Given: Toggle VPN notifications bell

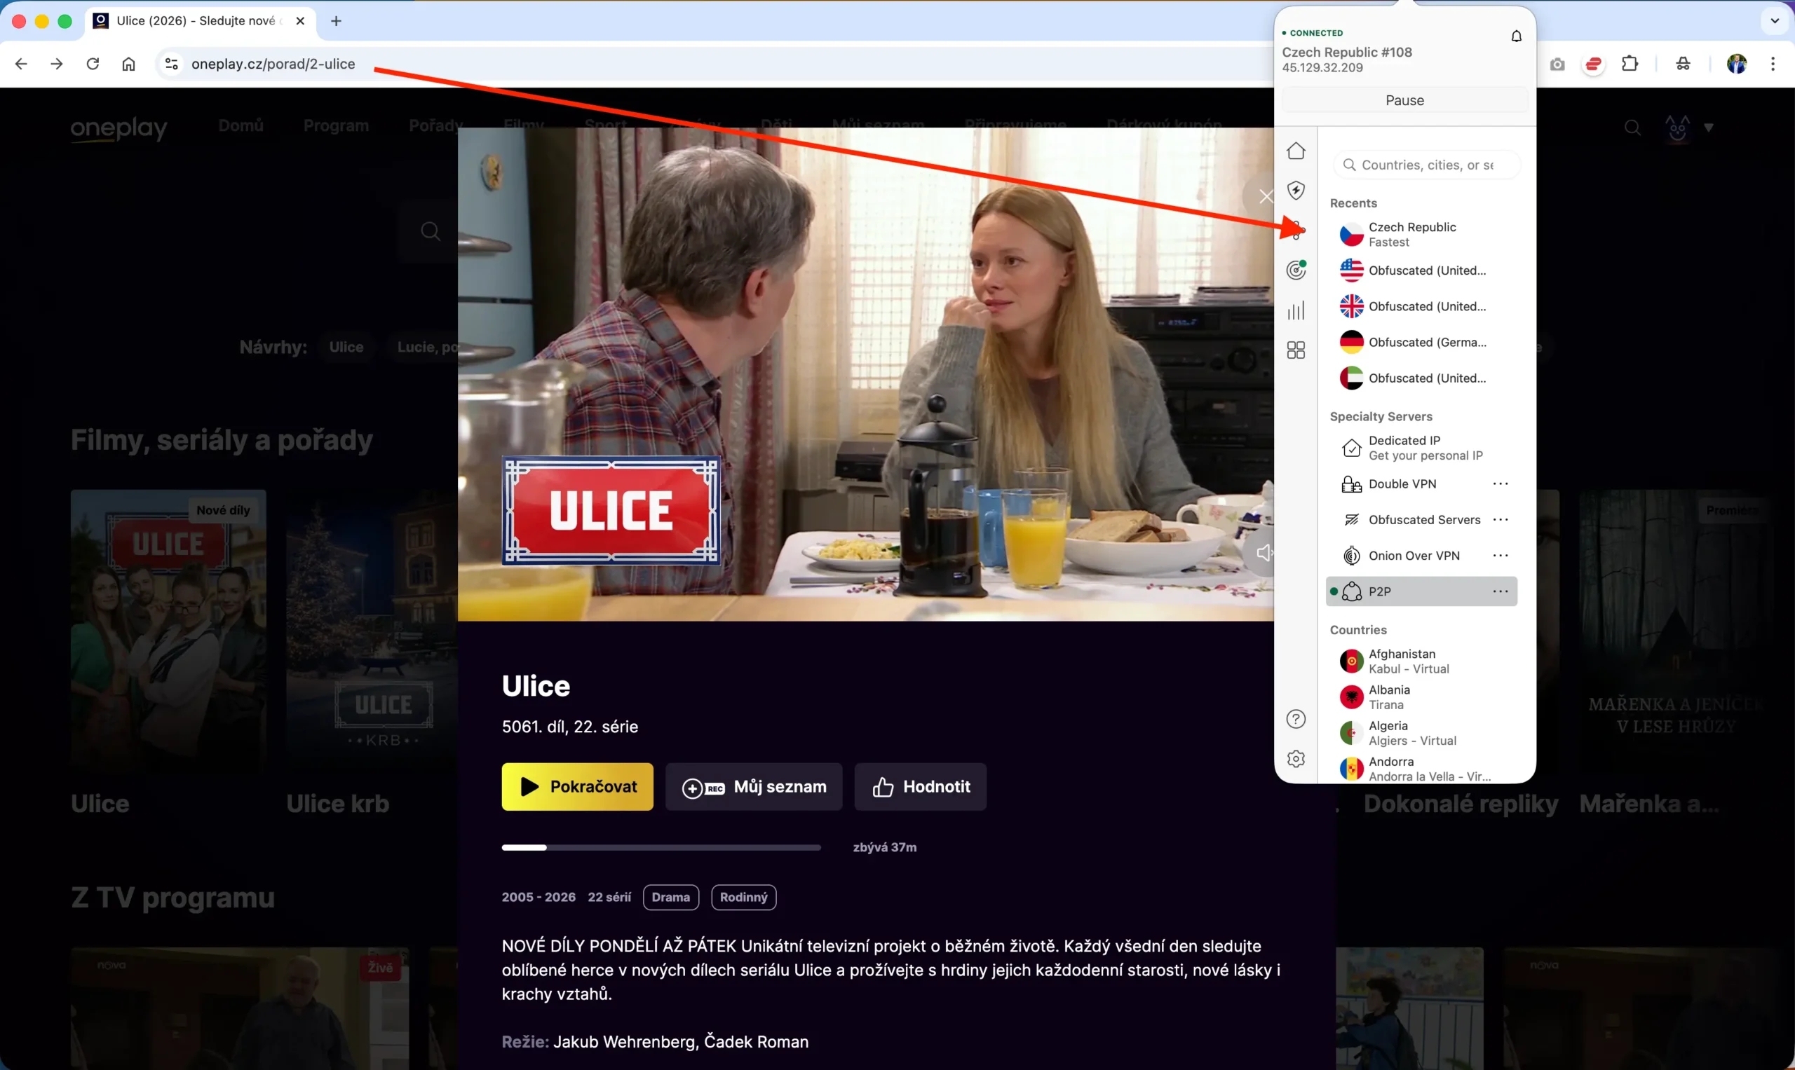Looking at the screenshot, I should (x=1516, y=35).
